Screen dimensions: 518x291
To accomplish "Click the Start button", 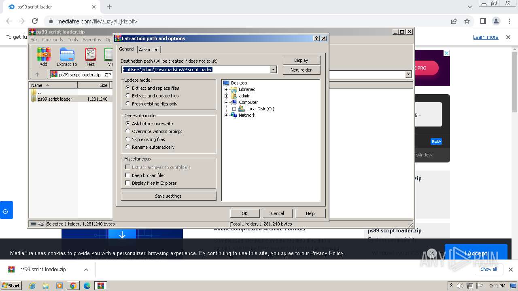I will [x=11, y=286].
